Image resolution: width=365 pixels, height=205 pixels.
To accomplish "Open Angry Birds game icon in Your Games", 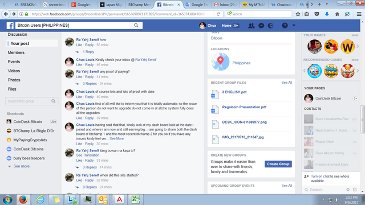I will point(331,46).
